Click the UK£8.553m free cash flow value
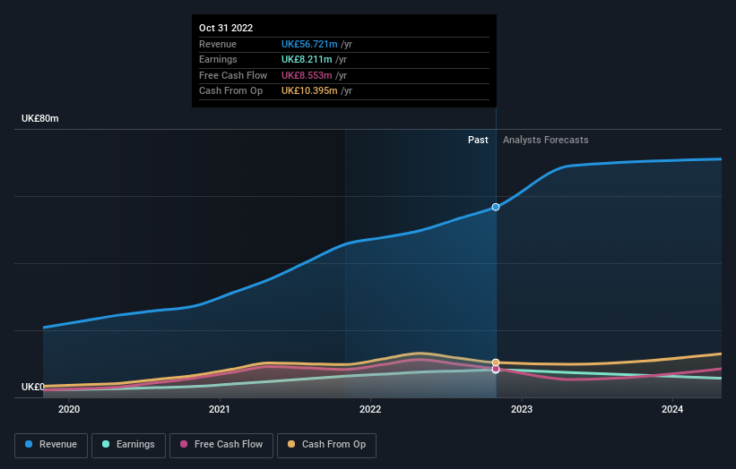The width and height of the screenshot is (736, 469). 307,75
